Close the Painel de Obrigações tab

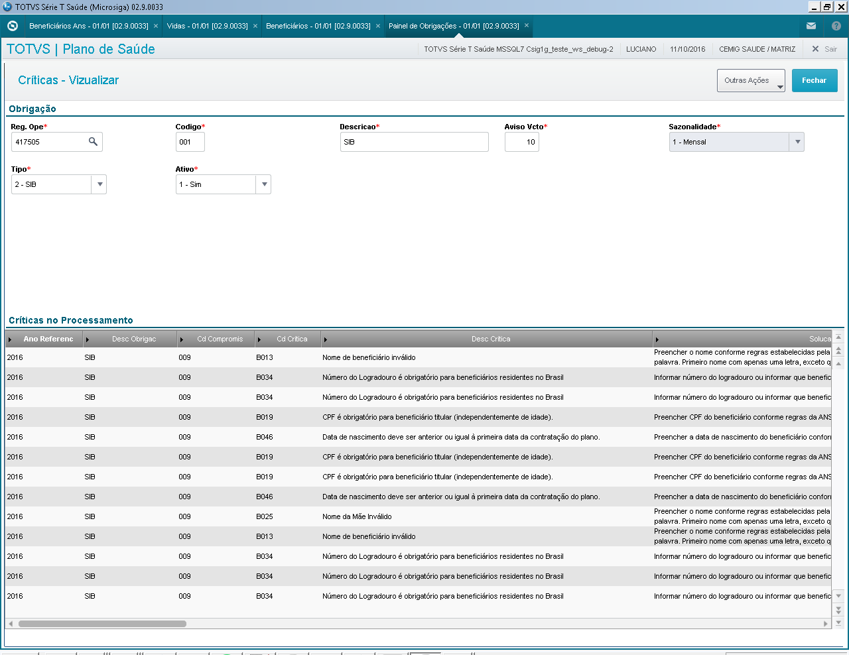(527, 26)
